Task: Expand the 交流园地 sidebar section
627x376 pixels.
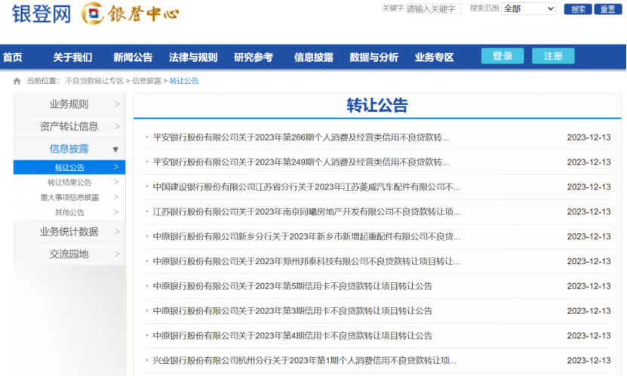Action: [69, 254]
